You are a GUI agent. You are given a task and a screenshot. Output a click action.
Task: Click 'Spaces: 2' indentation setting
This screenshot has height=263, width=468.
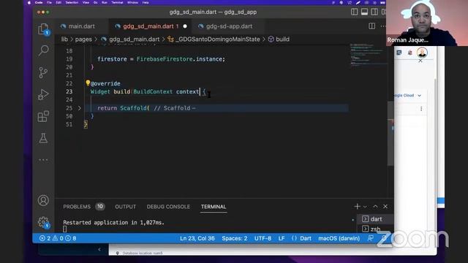pyautogui.click(x=234, y=238)
